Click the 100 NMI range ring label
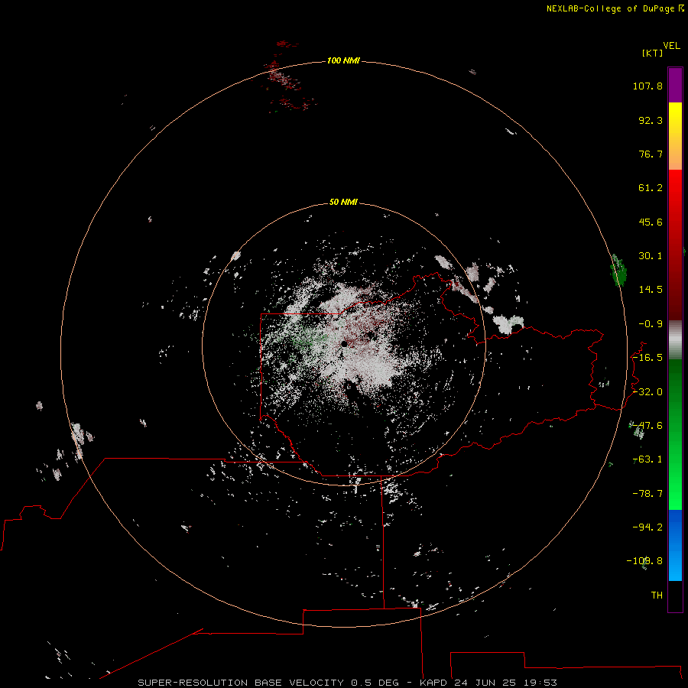This screenshot has width=688, height=688. (x=343, y=60)
